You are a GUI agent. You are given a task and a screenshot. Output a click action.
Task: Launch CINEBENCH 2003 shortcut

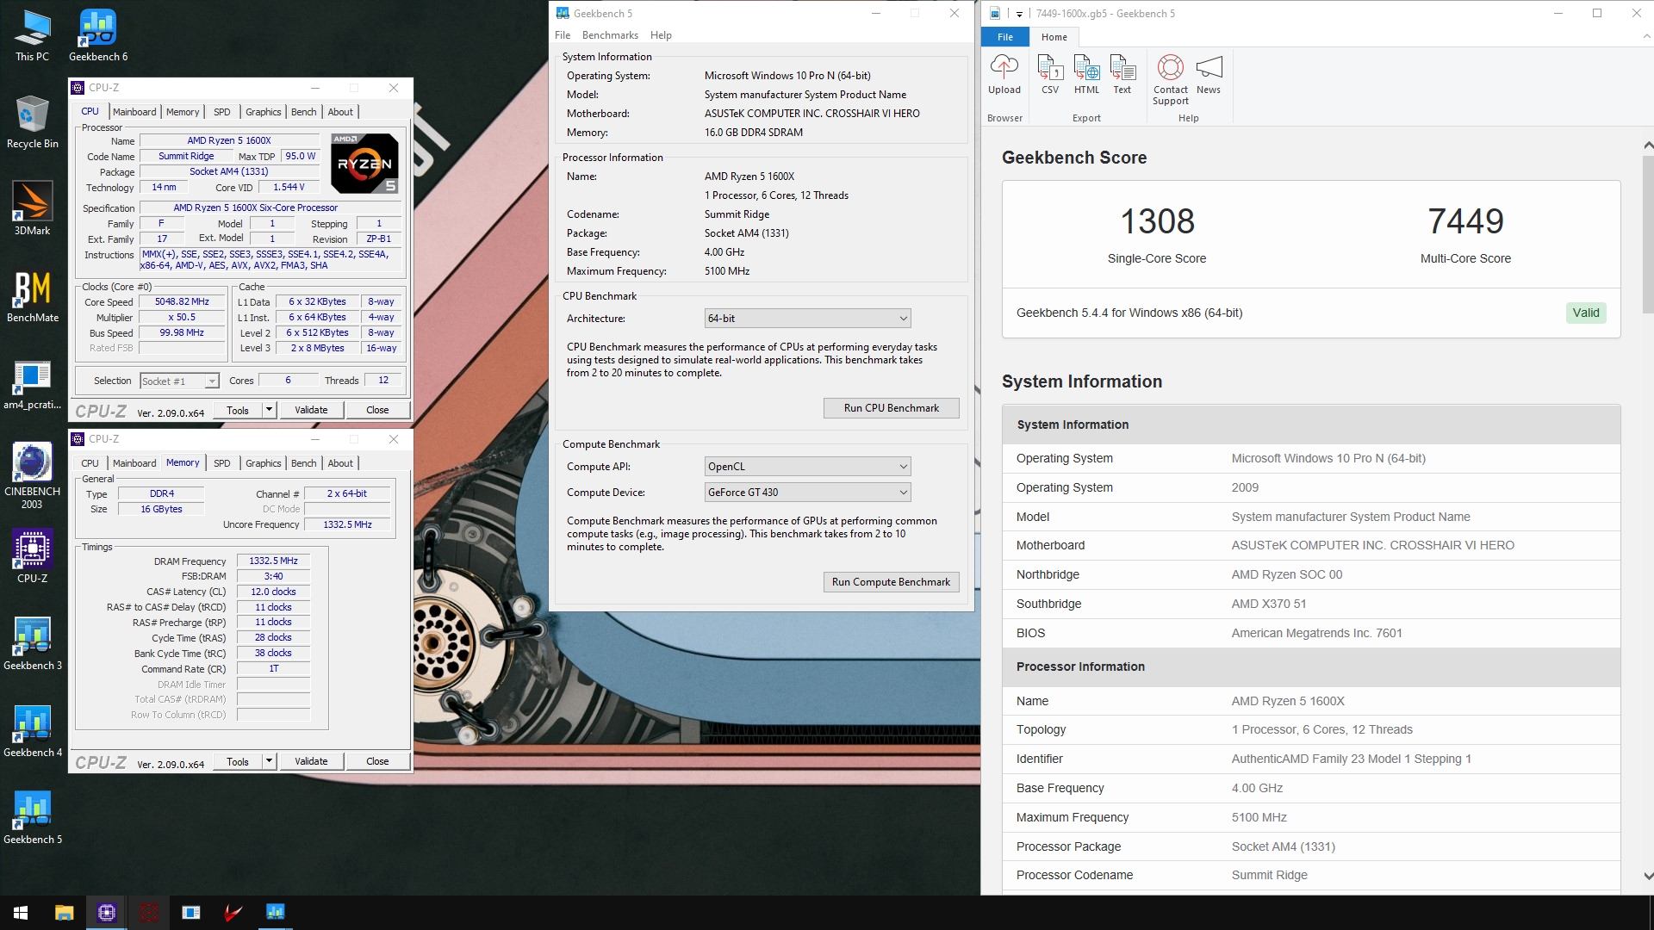tap(32, 476)
